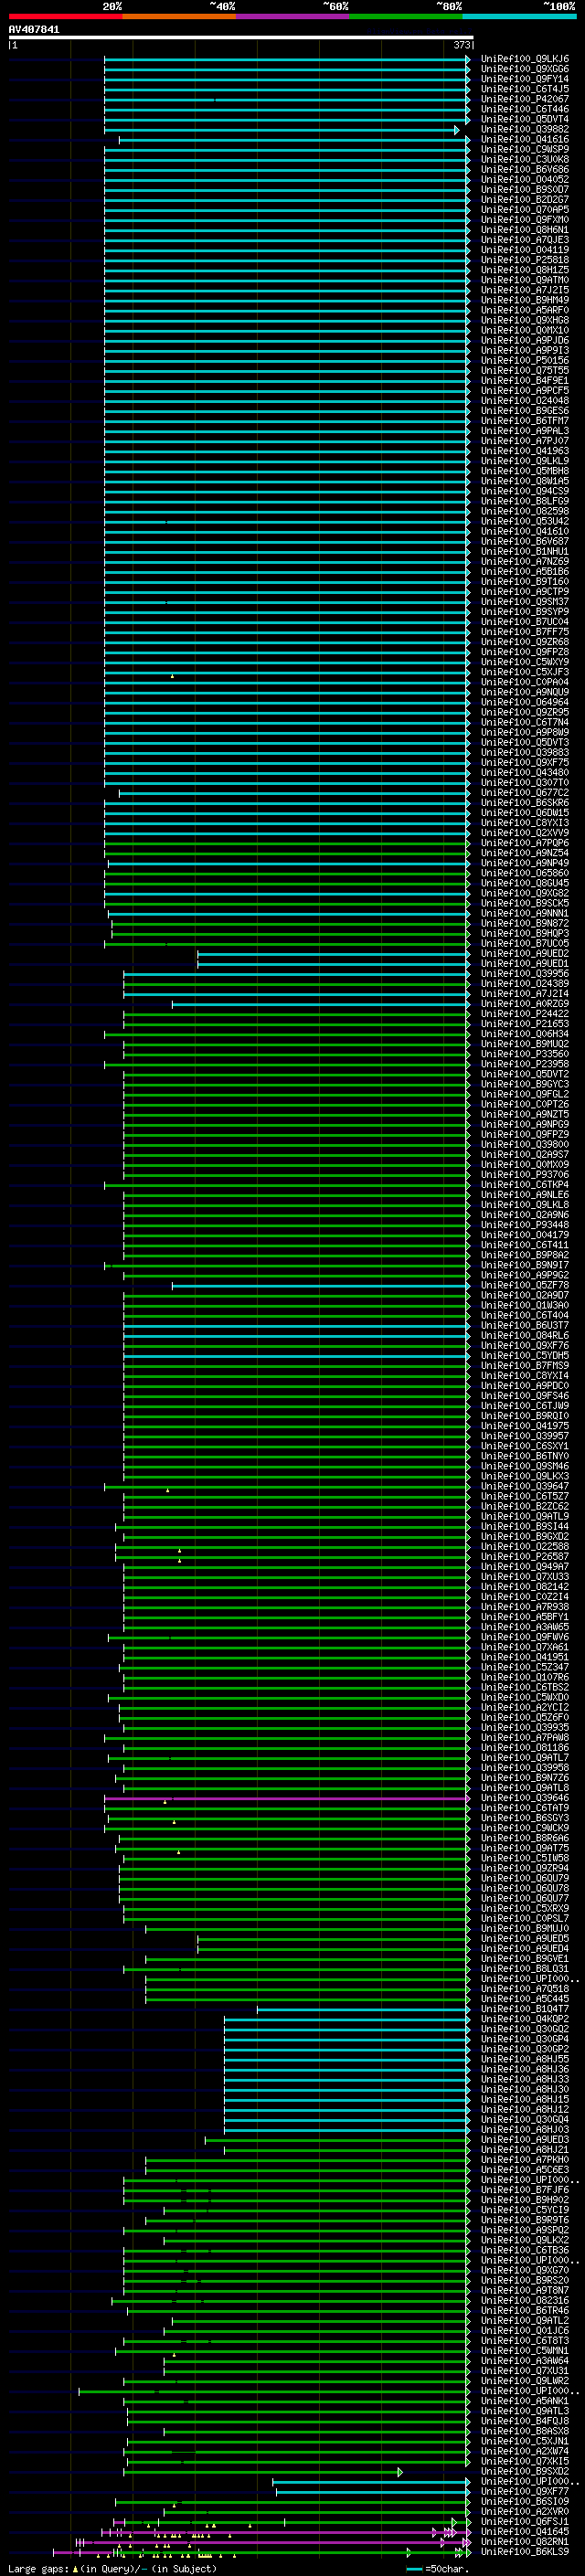The width and height of the screenshot is (585, 2576).
Task: Open the UniRef100_Q41645 entry
Action: point(525,2531)
